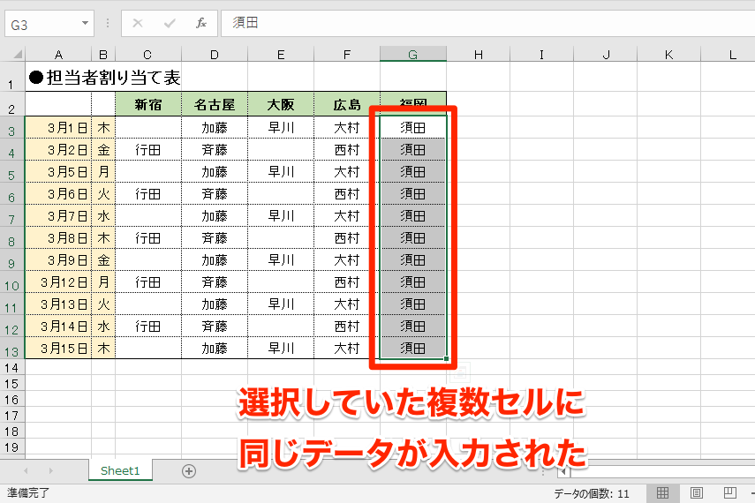Switch to Normal view in status bar
This screenshot has height=503, width=755.
662,492
